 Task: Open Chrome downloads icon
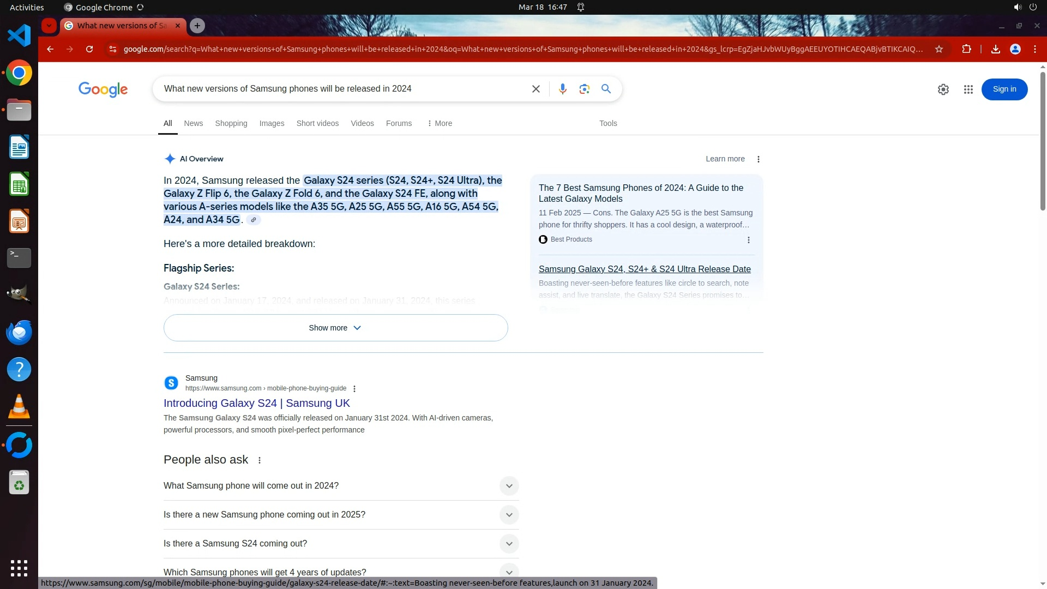click(x=995, y=49)
